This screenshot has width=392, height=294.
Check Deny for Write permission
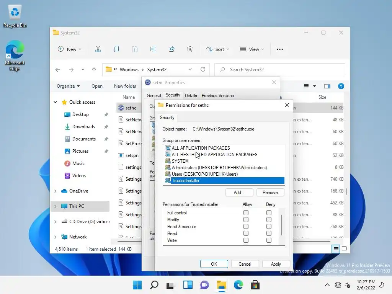point(269,240)
